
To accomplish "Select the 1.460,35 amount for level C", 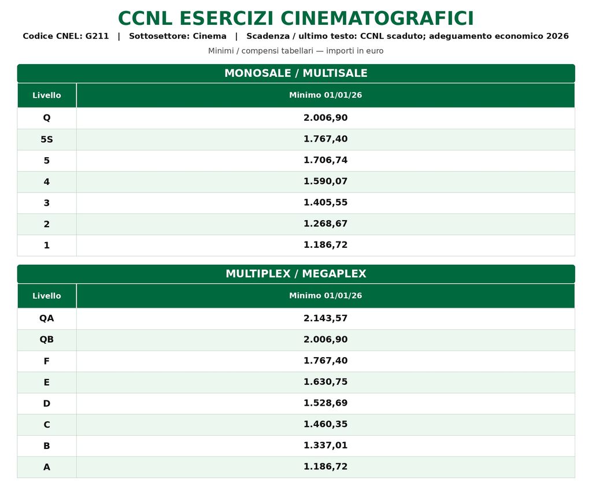I will tap(325, 424).
